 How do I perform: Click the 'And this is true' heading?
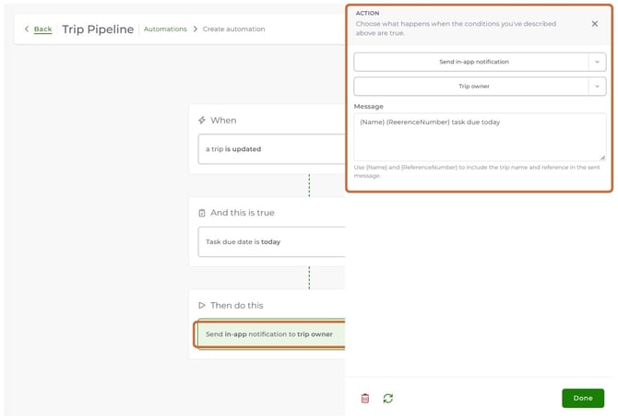pos(243,213)
